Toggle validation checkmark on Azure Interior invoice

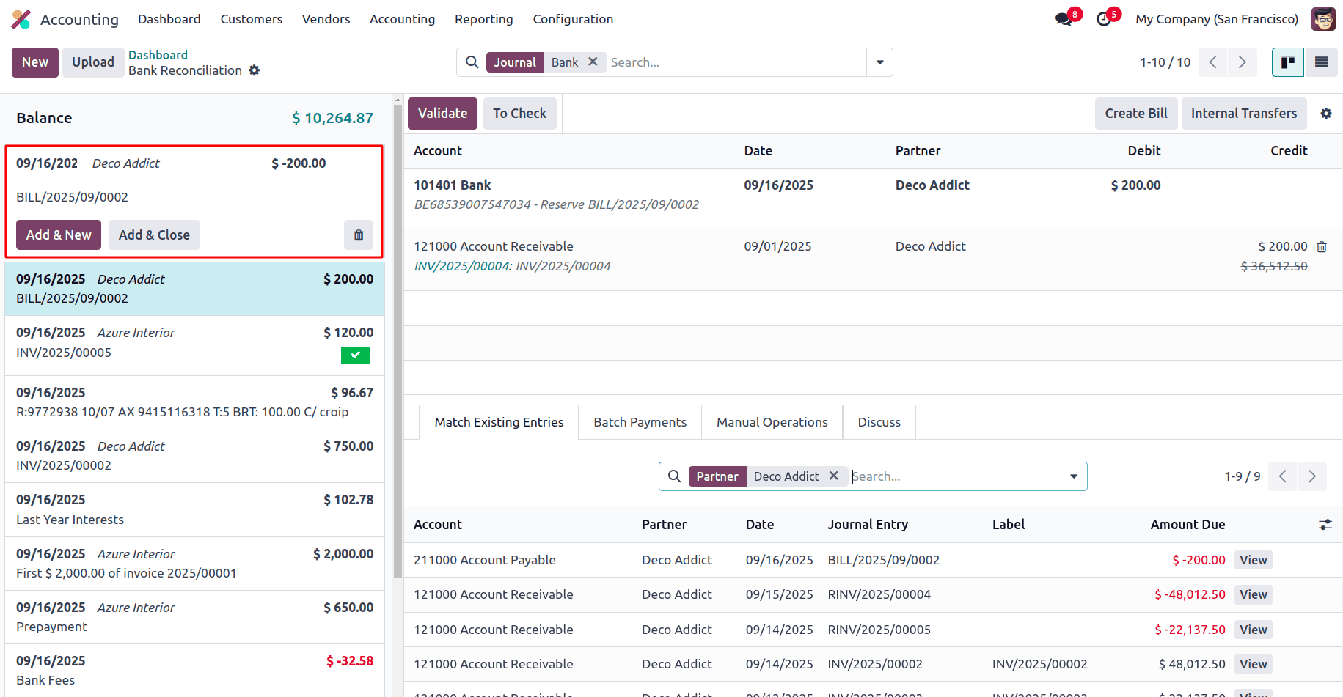355,355
